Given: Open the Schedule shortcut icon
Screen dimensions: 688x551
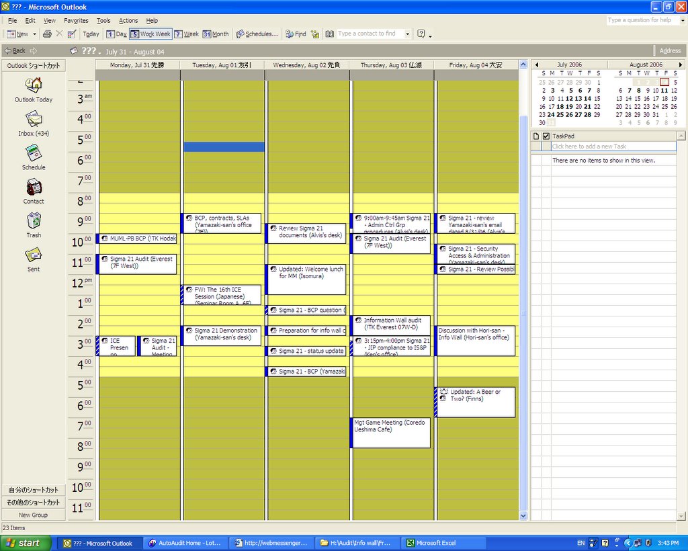Looking at the screenshot, I should click(x=34, y=153).
